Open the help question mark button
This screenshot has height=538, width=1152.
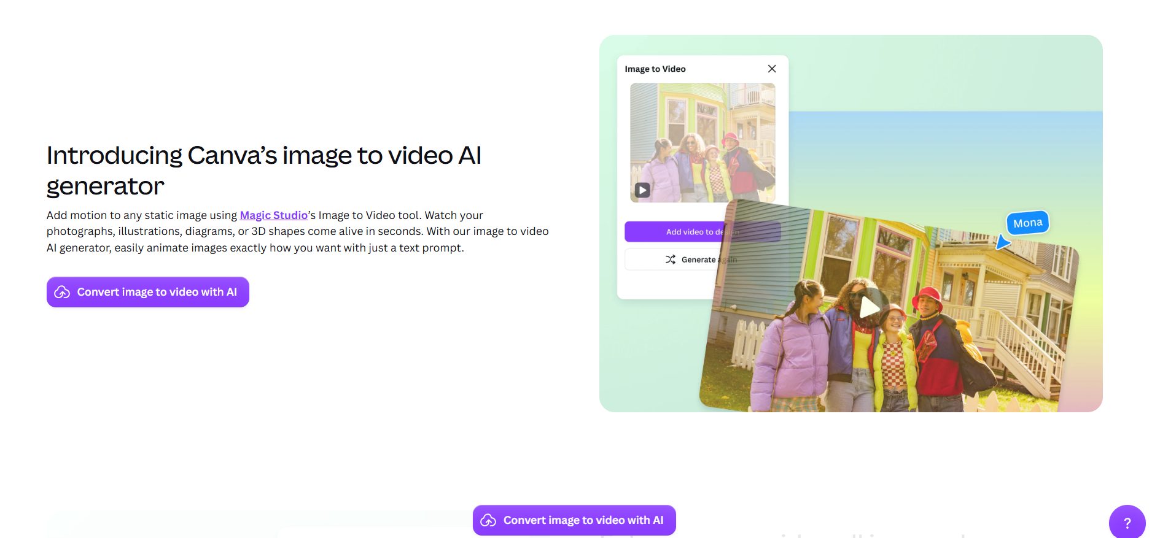coord(1127,523)
